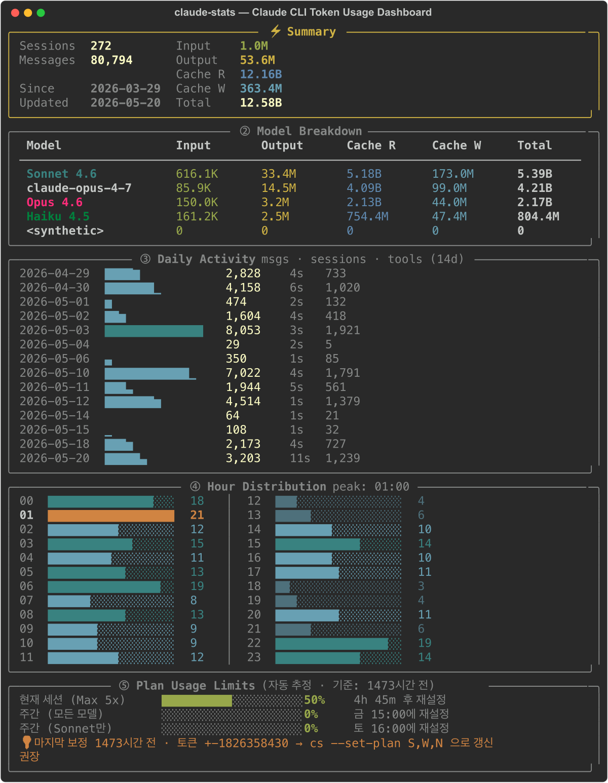Click the 2026-05-10 activity bar
608x783 pixels.
pos(150,374)
